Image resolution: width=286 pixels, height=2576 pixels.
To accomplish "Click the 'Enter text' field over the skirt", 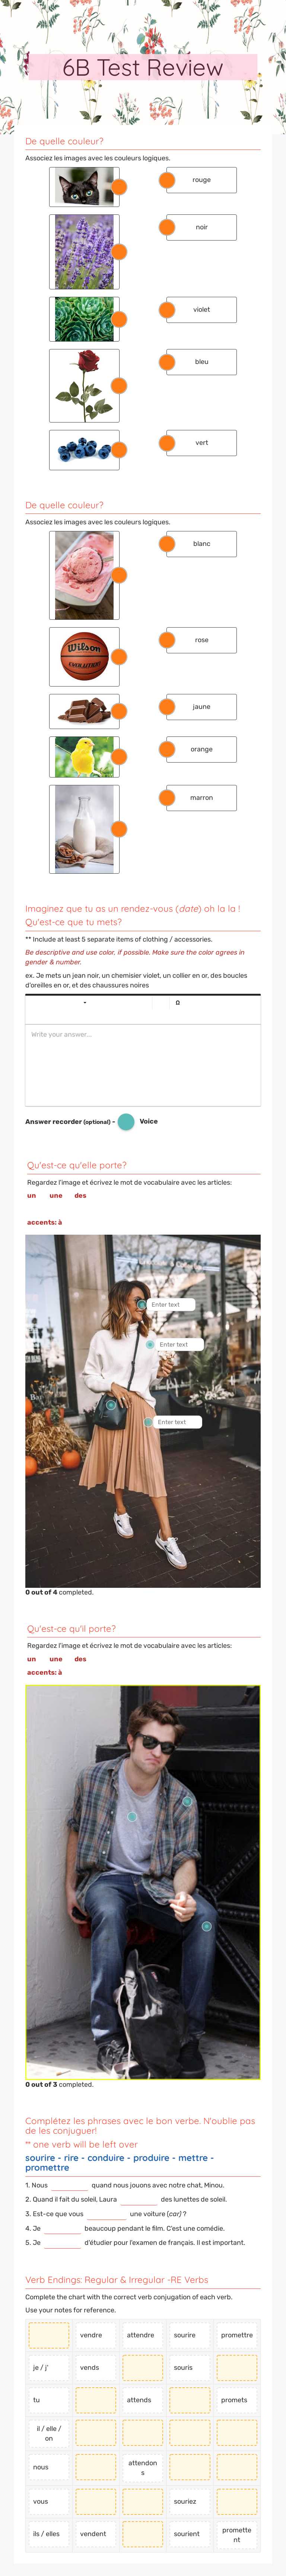I will (x=177, y=1422).
